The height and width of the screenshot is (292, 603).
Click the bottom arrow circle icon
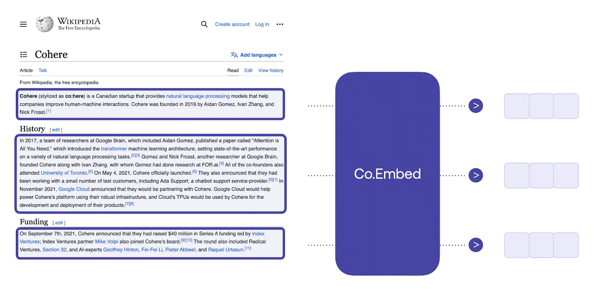click(476, 245)
